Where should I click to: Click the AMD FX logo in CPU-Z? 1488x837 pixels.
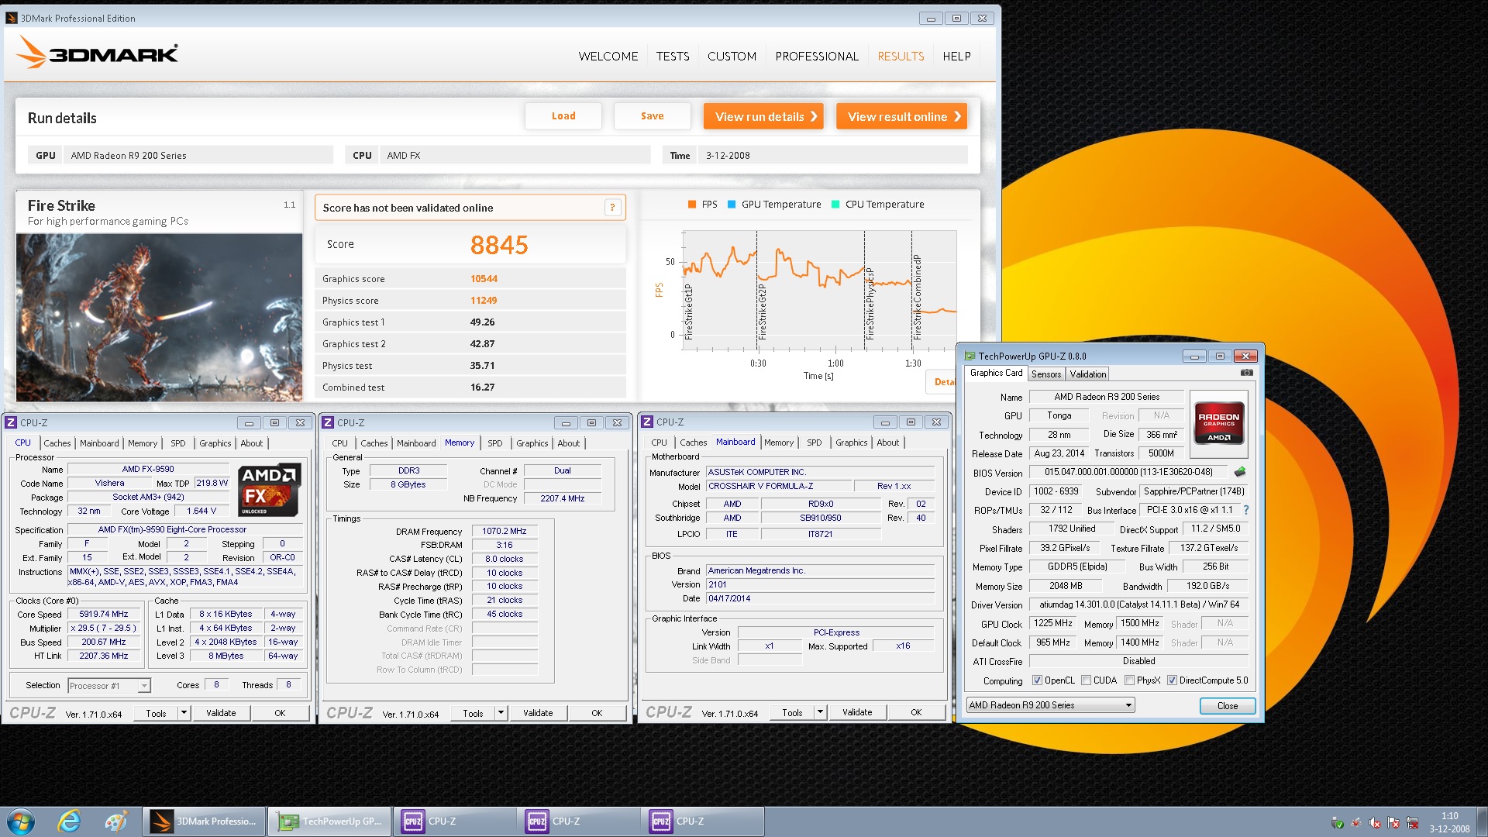coord(268,490)
